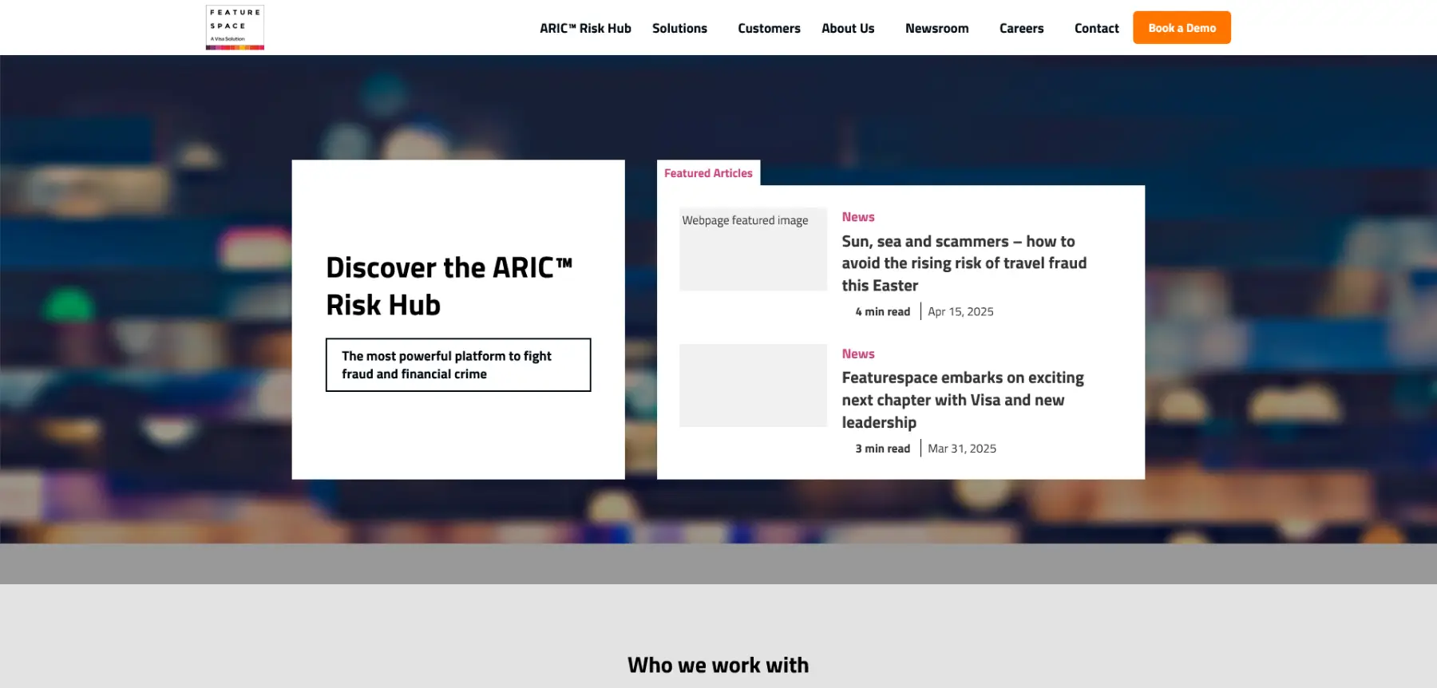Screen dimensions: 1437x688
Task: Click the most powerful platform outlined button
Action: click(x=457, y=365)
